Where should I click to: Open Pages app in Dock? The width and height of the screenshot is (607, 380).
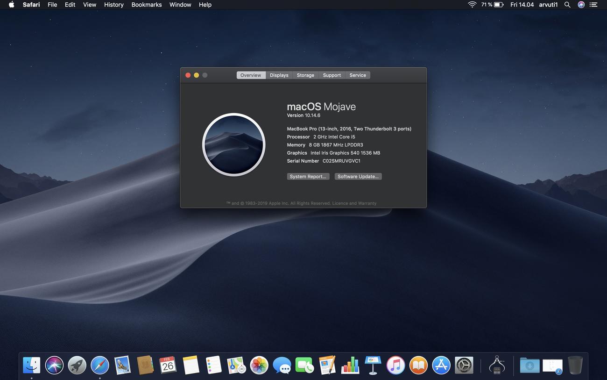pos(327,365)
